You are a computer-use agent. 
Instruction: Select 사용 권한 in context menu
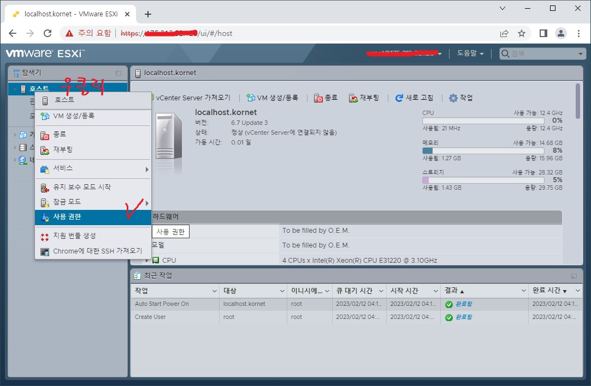tap(93, 217)
